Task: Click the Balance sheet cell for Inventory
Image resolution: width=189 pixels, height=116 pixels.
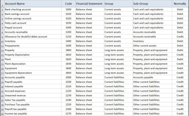Action: tap(90, 41)
